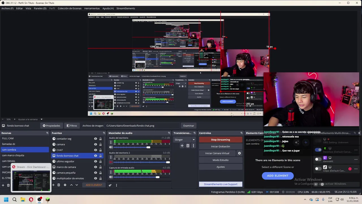Open Paneles (D) menu
362x204 pixels.
click(40, 8)
